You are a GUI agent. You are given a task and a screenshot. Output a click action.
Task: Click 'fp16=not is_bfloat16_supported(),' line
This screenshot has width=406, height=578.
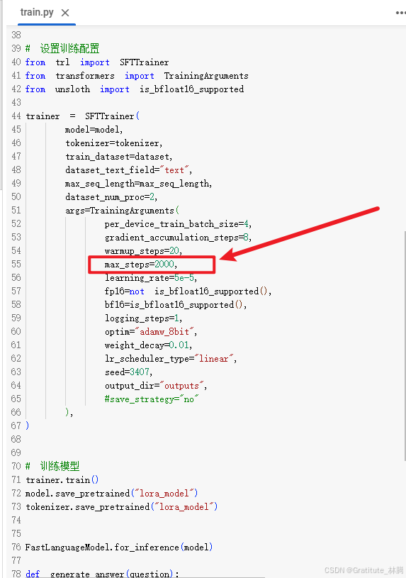coord(188,291)
